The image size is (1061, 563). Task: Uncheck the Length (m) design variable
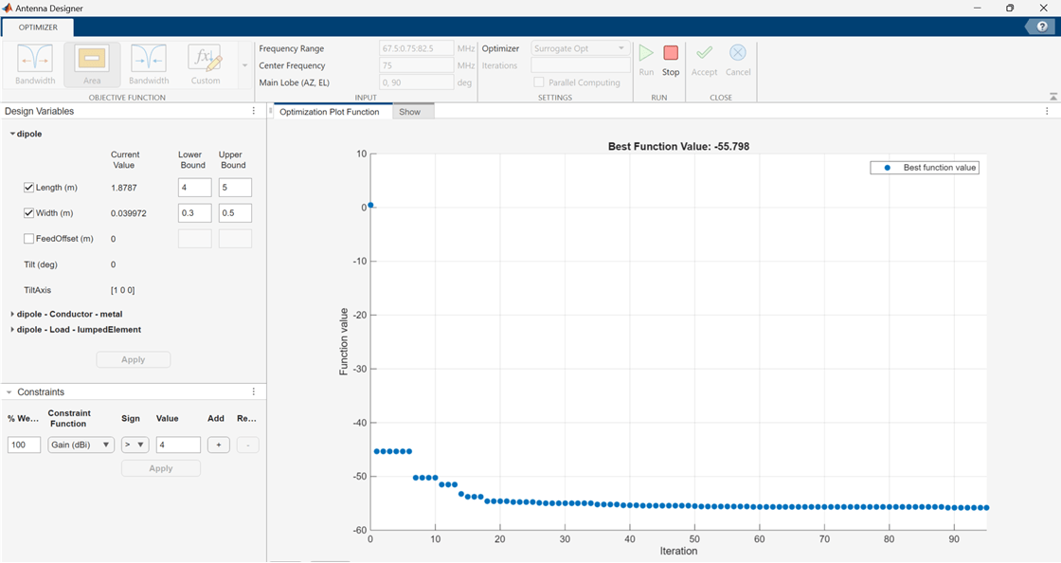[28, 188]
